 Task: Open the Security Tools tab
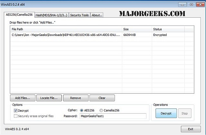point(80,15)
